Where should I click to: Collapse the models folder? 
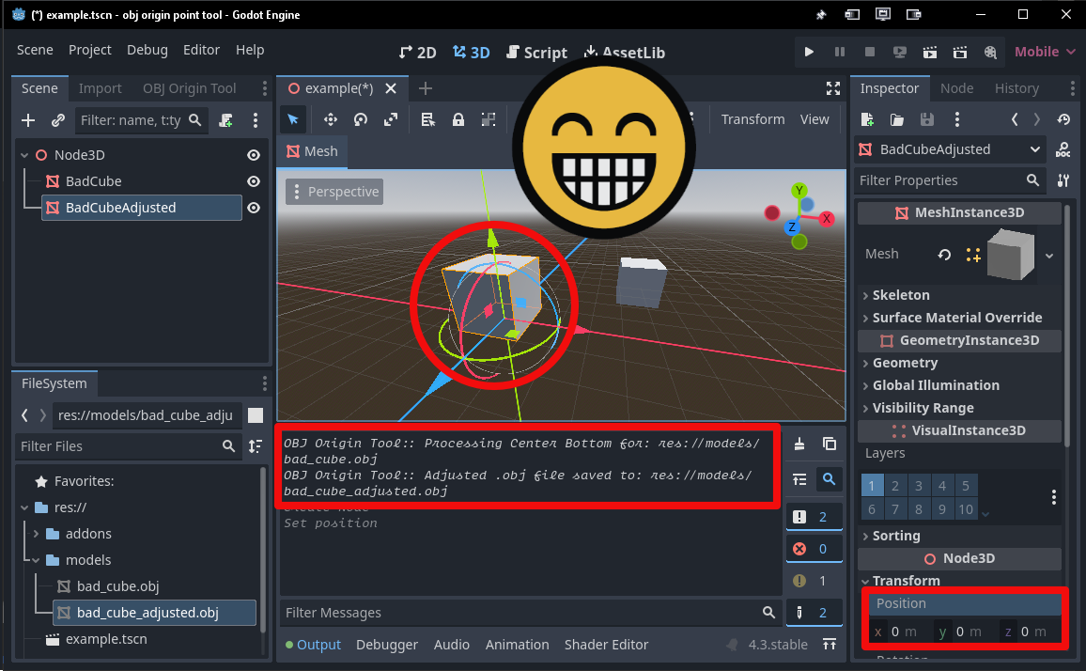(x=36, y=560)
